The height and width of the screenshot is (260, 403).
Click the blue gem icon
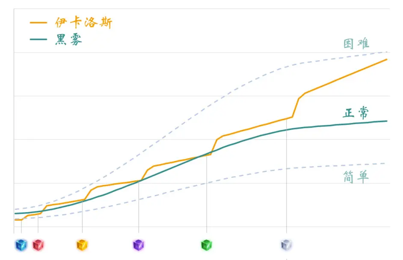[x=21, y=245]
